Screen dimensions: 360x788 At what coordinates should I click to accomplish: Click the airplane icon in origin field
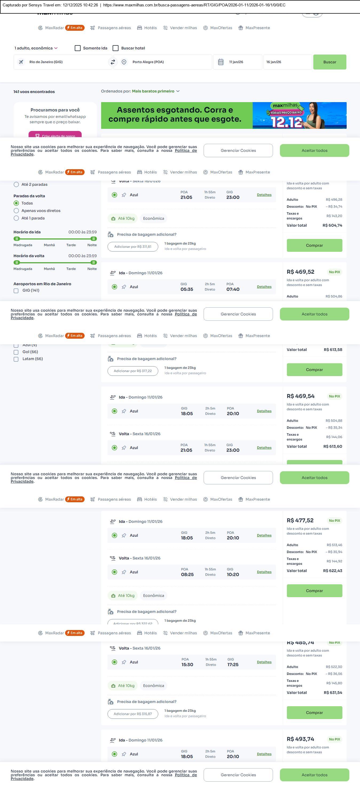pos(21,62)
